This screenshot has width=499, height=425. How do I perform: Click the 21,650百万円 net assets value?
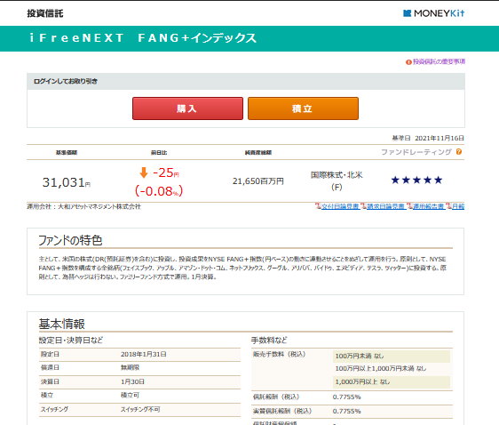click(x=258, y=181)
